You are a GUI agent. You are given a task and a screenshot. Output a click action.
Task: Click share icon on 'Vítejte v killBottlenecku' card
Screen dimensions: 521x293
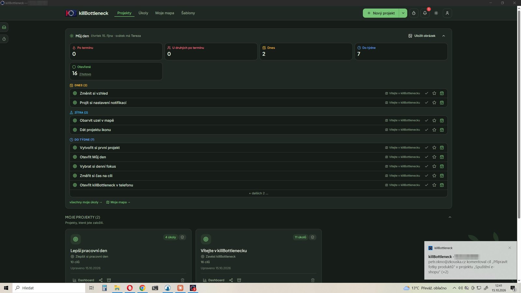coord(231,280)
